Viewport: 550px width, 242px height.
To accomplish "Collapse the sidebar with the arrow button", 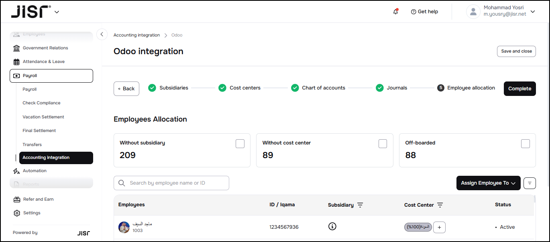I will pyautogui.click(x=102, y=35).
